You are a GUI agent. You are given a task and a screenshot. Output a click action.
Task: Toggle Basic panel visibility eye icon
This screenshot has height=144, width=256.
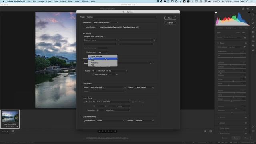[x=246, y=43]
